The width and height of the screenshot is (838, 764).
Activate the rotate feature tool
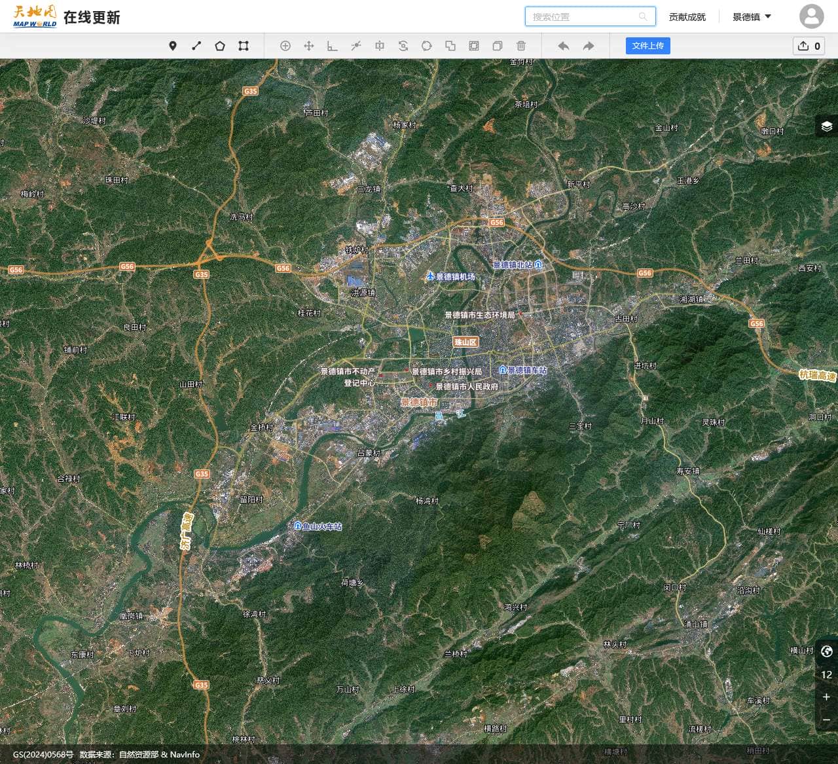403,46
